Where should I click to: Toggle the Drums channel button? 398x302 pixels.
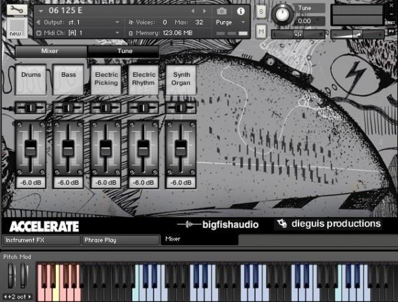[x=31, y=79]
